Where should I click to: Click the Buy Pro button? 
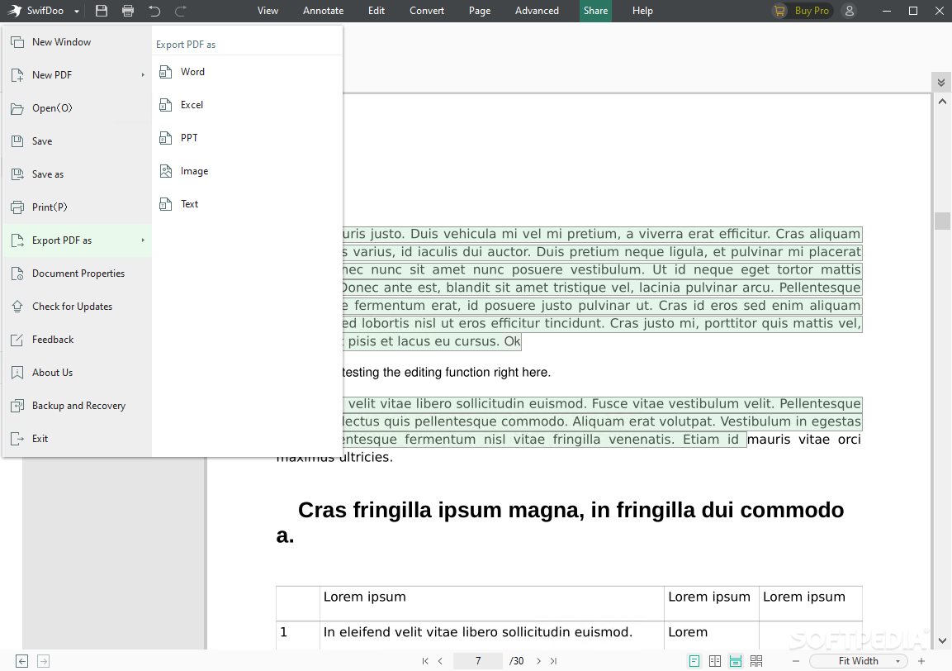pyautogui.click(x=801, y=11)
